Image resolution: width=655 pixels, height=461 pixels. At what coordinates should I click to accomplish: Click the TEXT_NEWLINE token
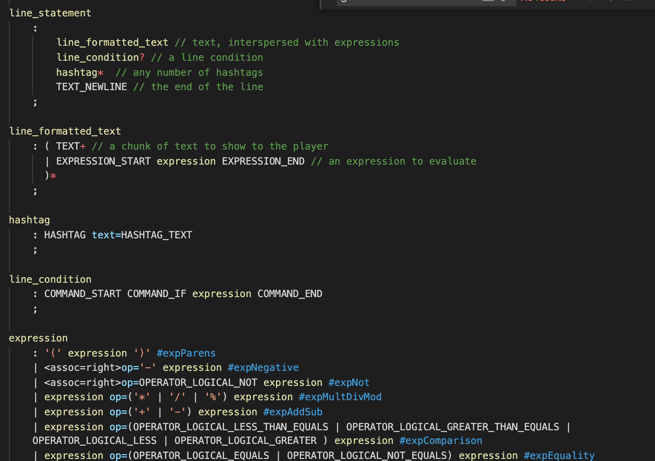(91, 86)
